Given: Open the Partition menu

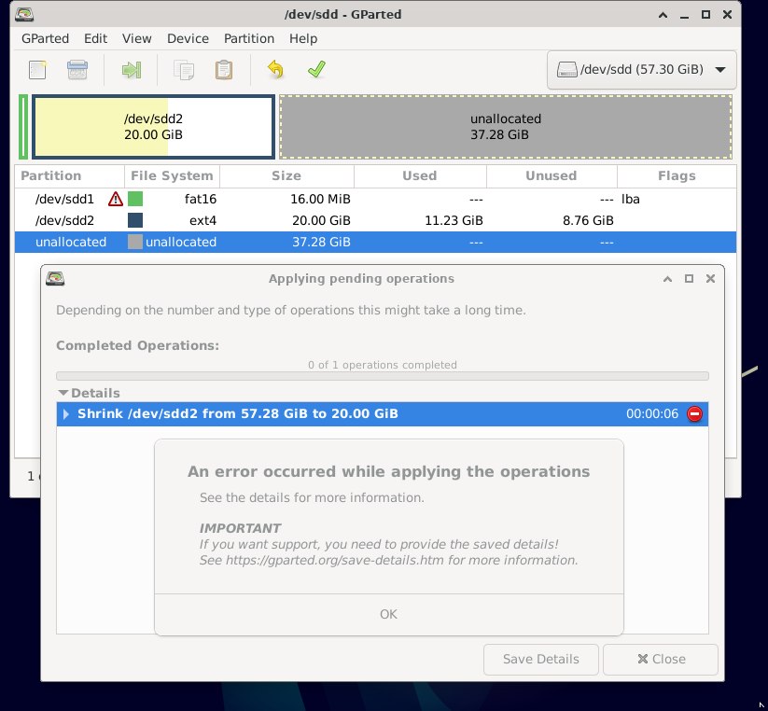Looking at the screenshot, I should pyautogui.click(x=249, y=38).
